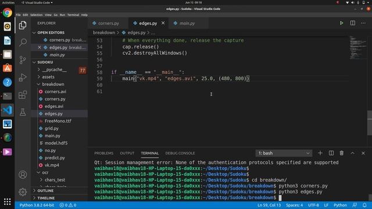Close the edges.py editor tab
Image resolution: width=372 pixels, height=209 pixels.
[163, 23]
